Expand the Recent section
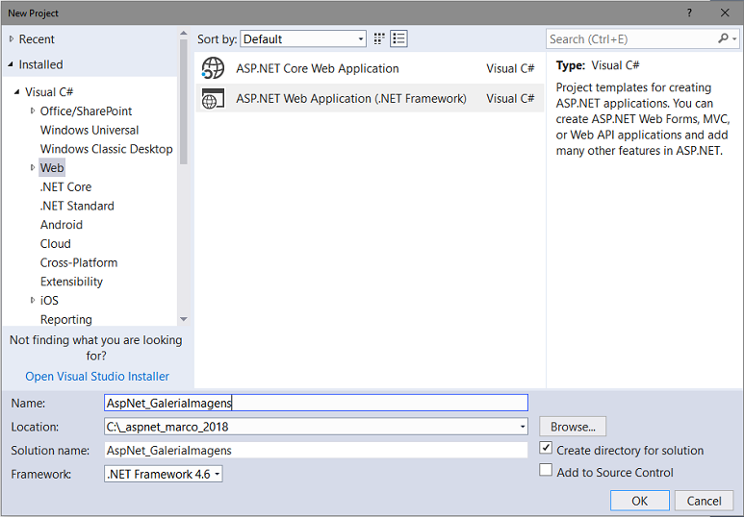The height and width of the screenshot is (517, 744). pyautogui.click(x=12, y=39)
